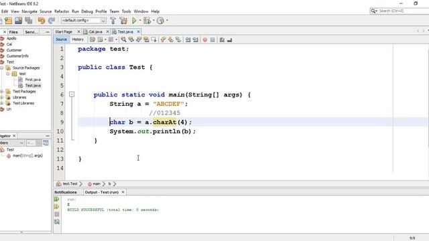Click the Debug Project icon
Image resolution: width=429 pixels, height=241 pixels.
point(147,21)
